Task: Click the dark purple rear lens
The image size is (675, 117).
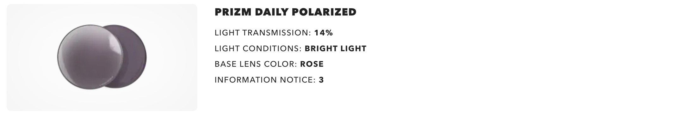Action: (135, 57)
